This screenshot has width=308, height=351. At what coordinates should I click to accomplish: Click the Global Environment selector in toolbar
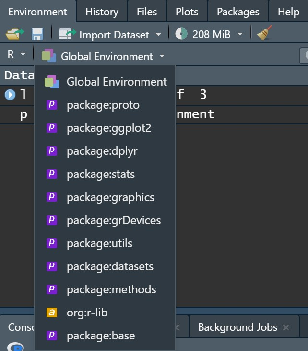click(103, 56)
